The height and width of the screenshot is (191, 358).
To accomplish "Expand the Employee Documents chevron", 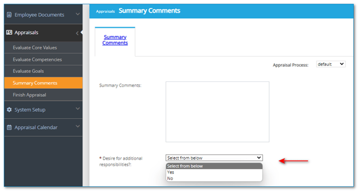I will click(78, 14).
